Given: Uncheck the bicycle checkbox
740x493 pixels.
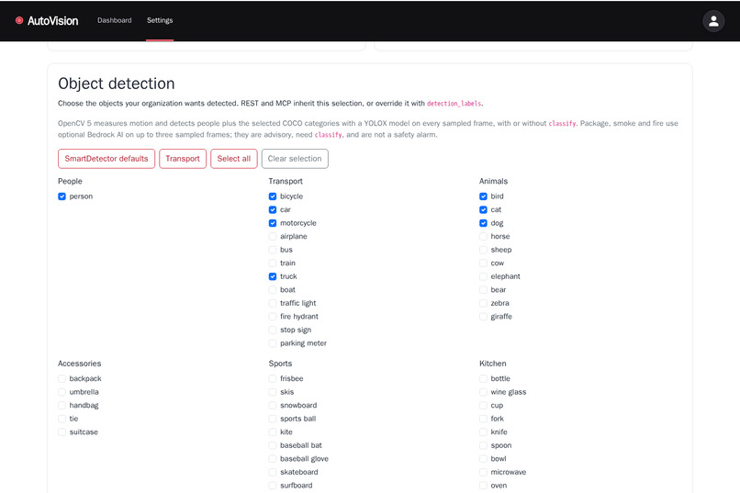Looking at the screenshot, I should 273,196.
